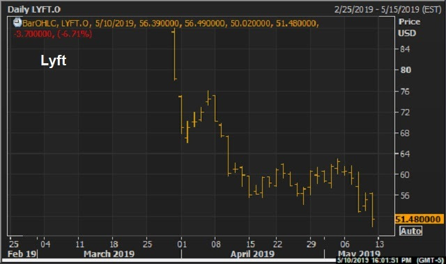Click the 80 price axis label
Viewport: 446px width, 264px height.
(x=406, y=70)
